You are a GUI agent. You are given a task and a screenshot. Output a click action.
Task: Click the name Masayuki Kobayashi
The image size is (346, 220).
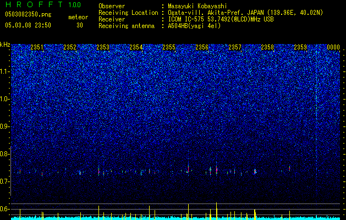coord(197,6)
